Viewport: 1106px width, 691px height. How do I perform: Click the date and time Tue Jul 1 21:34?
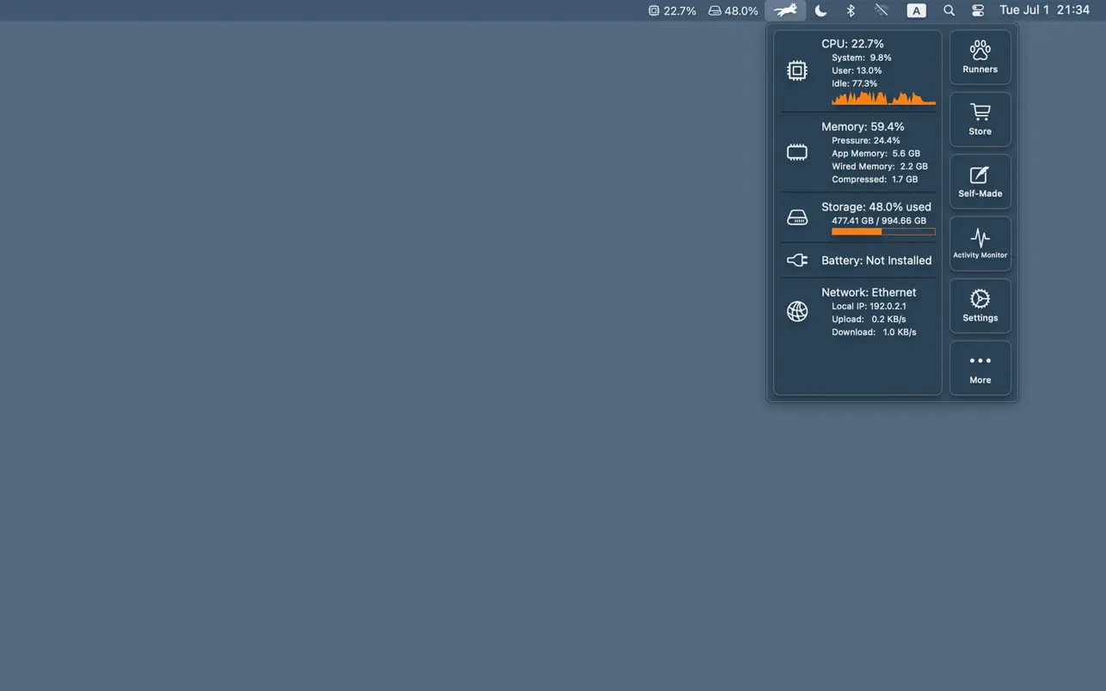click(x=1044, y=10)
